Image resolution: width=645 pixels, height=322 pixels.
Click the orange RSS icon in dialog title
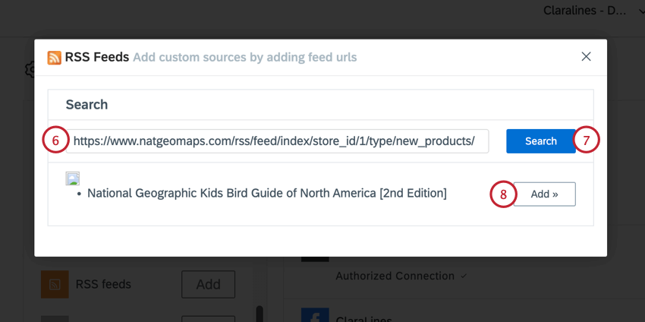click(55, 58)
